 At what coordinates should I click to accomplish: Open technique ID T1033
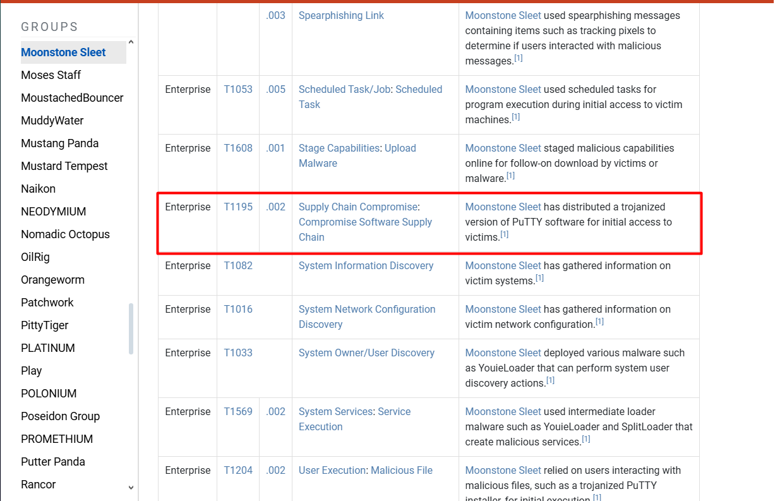click(238, 353)
